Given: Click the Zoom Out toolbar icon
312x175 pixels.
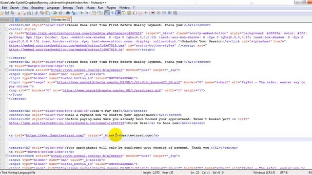Looking at the screenshot, I should 87,13.
